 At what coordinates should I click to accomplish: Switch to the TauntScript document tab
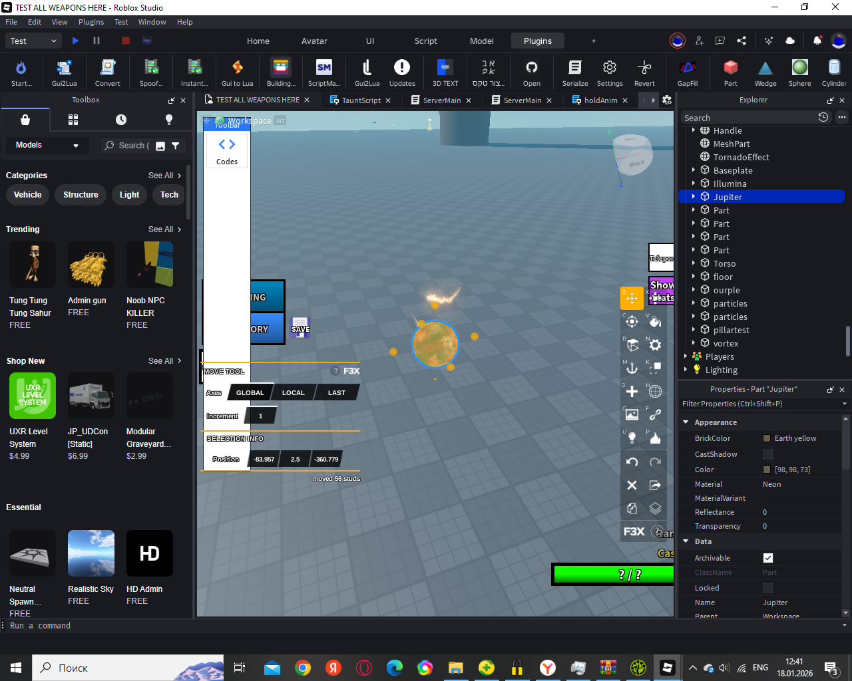pyautogui.click(x=361, y=100)
